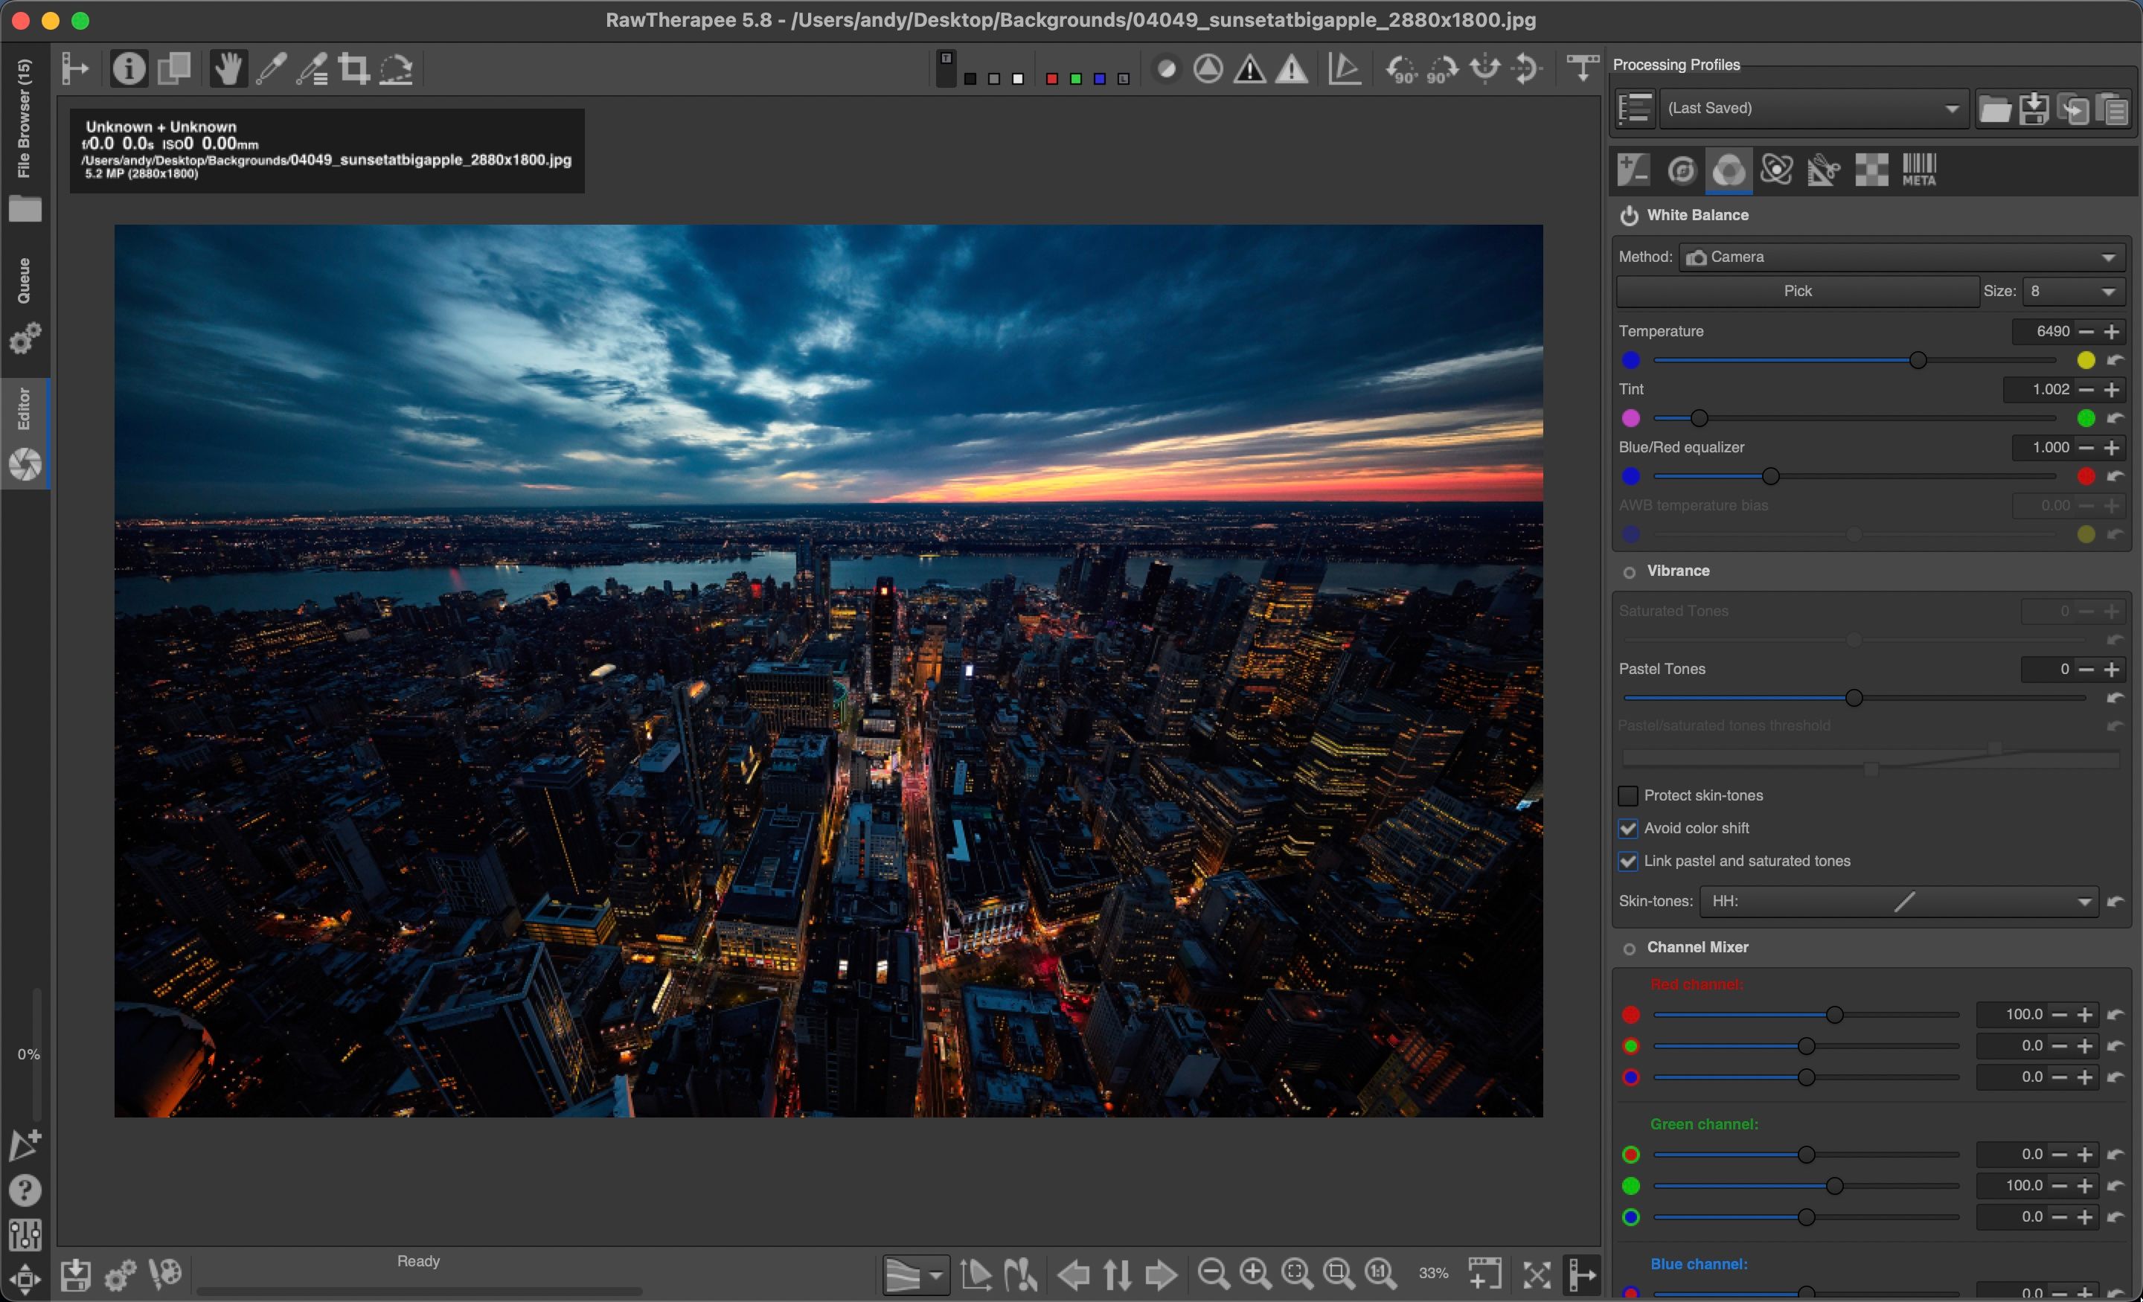This screenshot has height=1302, width=2143.
Task: Switch to the File Browser tab
Action: [x=25, y=118]
